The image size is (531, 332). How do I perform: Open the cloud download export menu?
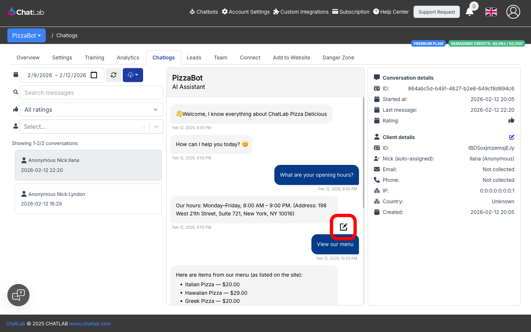point(133,75)
